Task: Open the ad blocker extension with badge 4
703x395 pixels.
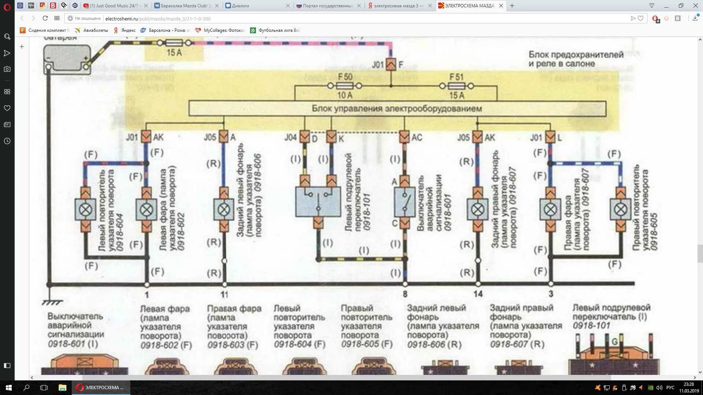Action: [x=655, y=19]
